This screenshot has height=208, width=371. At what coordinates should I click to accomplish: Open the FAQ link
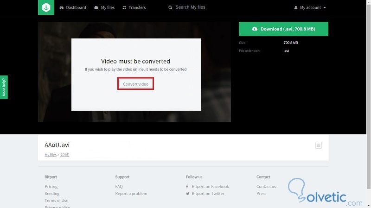click(119, 187)
